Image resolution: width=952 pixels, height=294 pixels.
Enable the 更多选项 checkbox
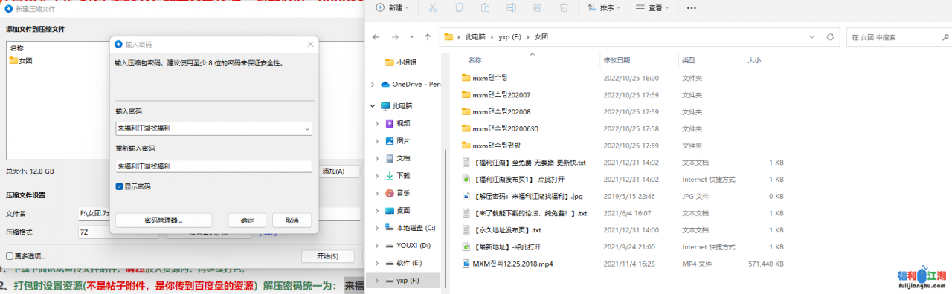coord(10,256)
